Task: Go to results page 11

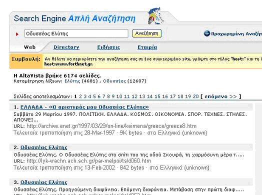Action: click(x=127, y=96)
